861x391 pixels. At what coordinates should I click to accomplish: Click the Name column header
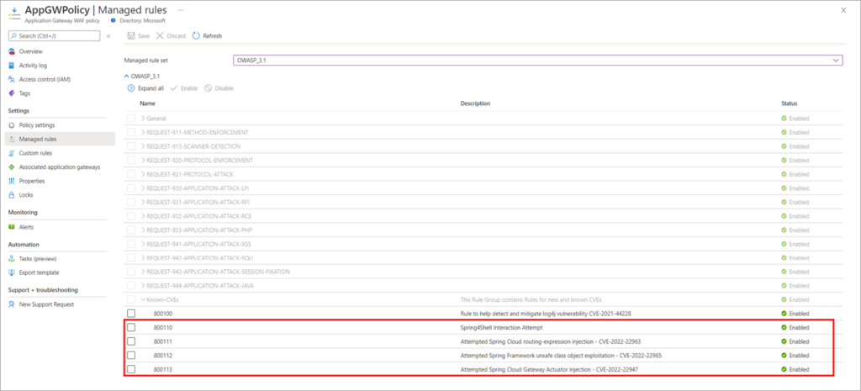(x=147, y=103)
